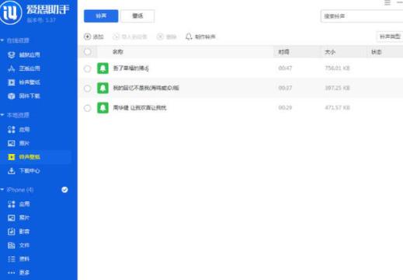The image size is (403, 280).
Task: Open 铃声壁纸 under 在线资源
Action: click(24, 82)
